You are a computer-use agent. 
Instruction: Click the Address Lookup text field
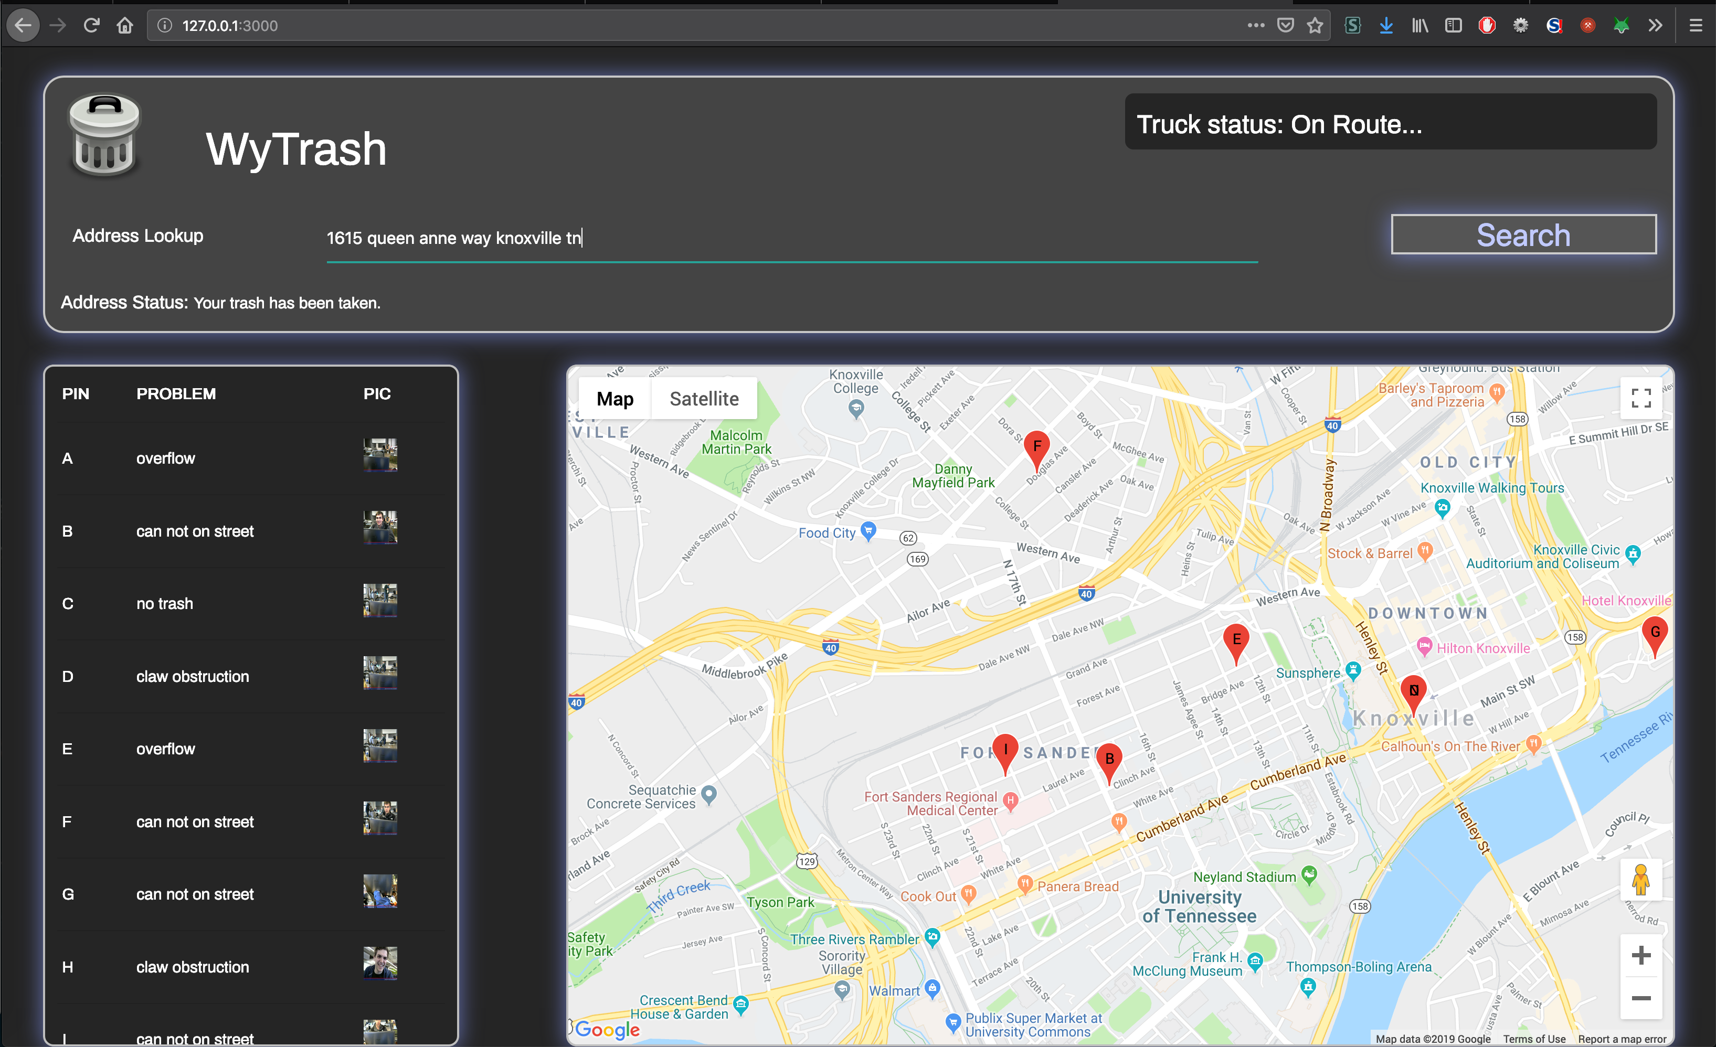click(791, 239)
